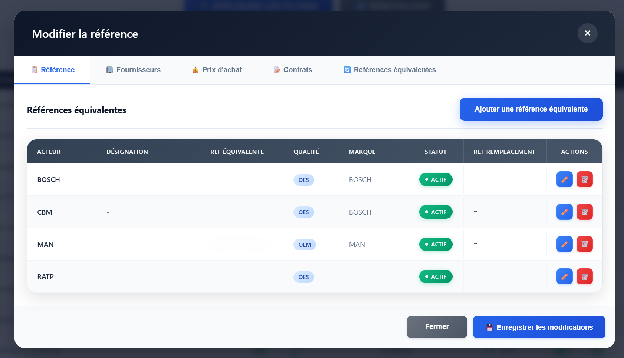The image size is (624, 358).
Task: Select the Référence tab
Action: tap(53, 70)
